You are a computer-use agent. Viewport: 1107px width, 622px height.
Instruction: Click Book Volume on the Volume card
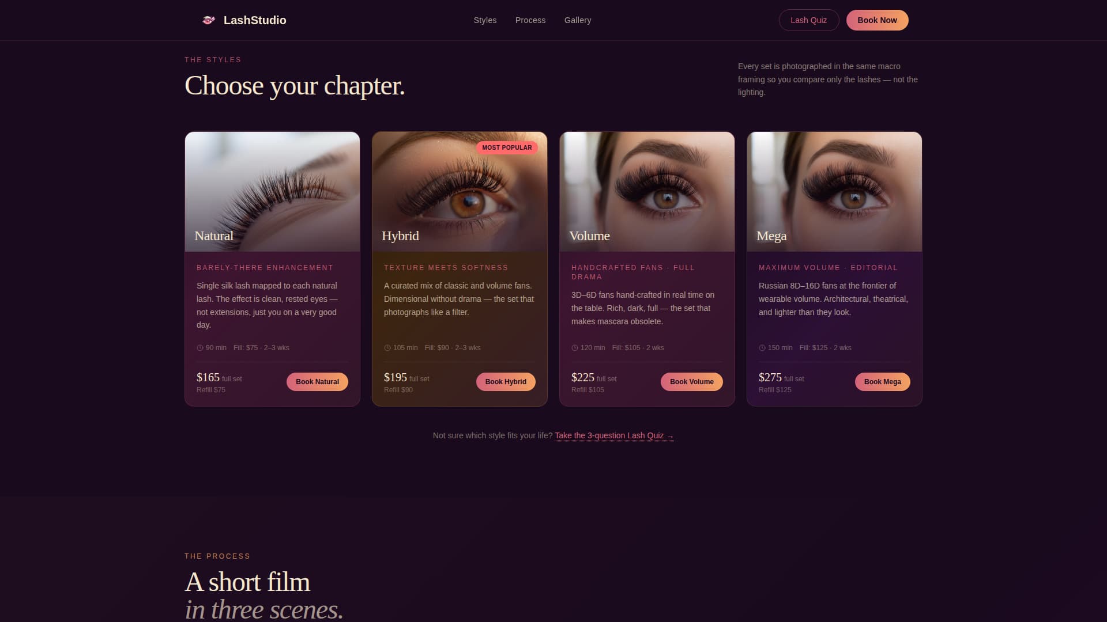[691, 381]
